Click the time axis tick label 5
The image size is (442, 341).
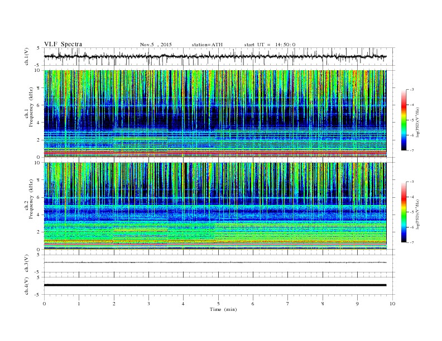tap(218, 304)
